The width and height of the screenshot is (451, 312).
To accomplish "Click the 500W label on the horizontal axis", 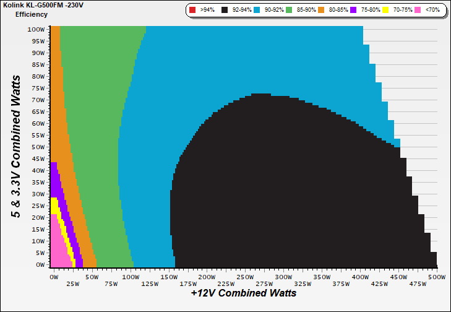I will coord(437,277).
